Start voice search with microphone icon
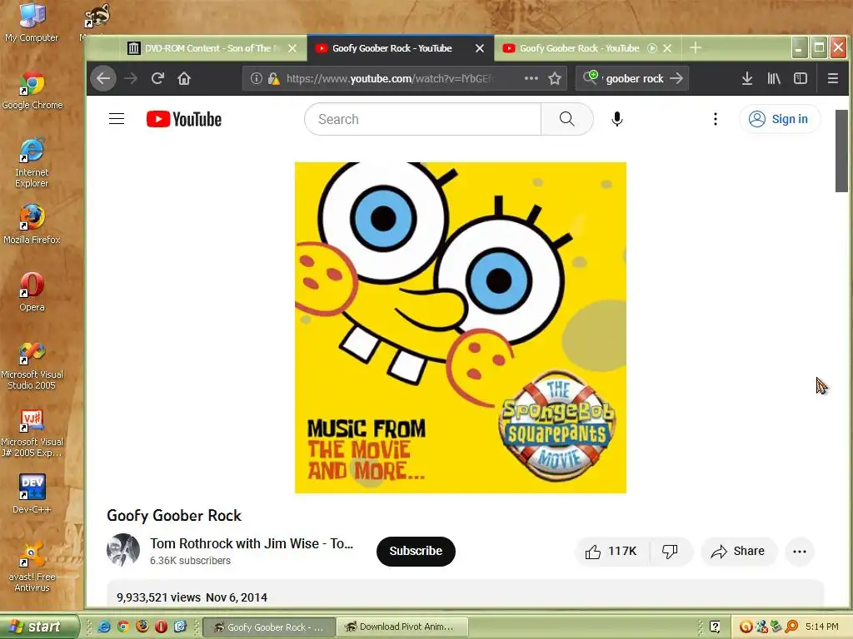Viewport: 853px width, 639px height. [x=617, y=119]
